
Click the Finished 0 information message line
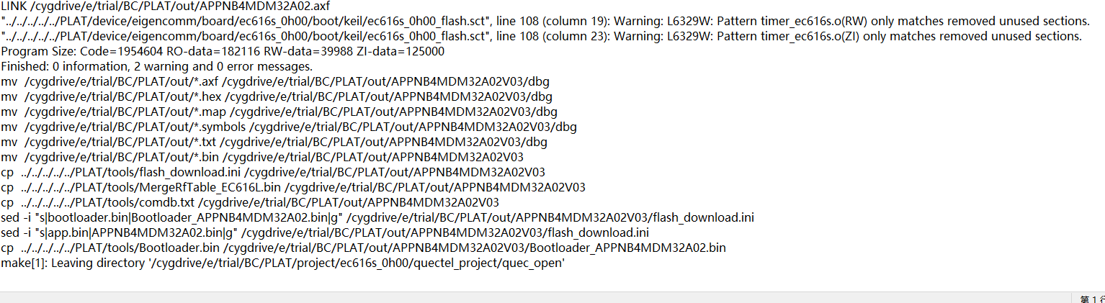coord(156,66)
